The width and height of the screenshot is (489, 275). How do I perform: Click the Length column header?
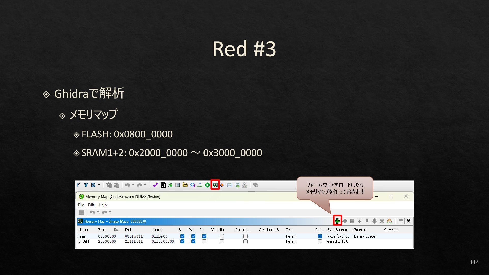pos(157,230)
